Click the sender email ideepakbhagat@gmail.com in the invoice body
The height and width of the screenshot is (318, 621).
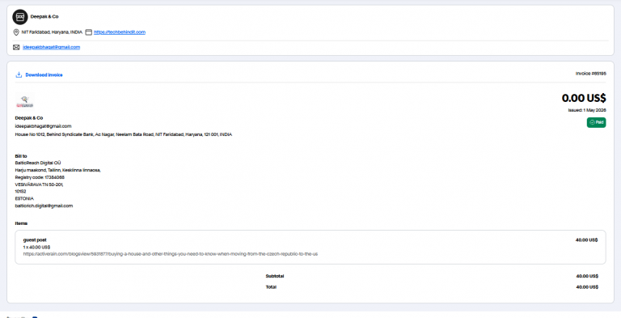43,126
